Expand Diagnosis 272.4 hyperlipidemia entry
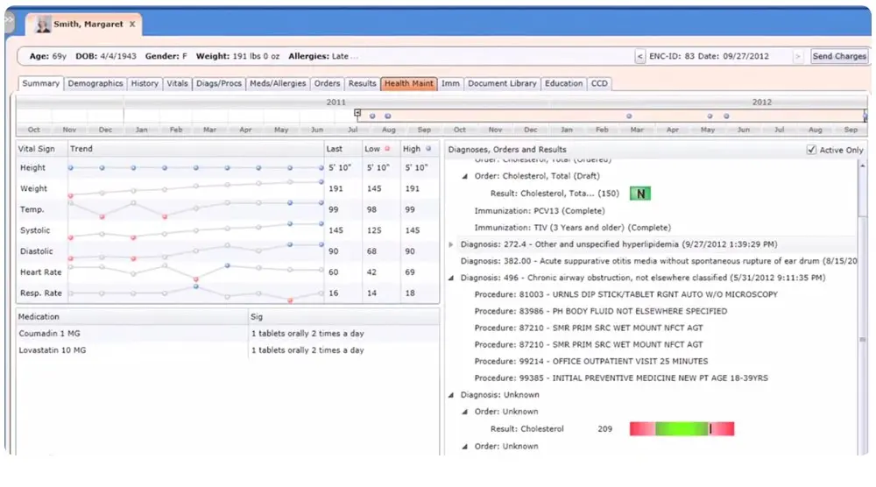Image resolution: width=876 pixels, height=487 pixels. (452, 244)
